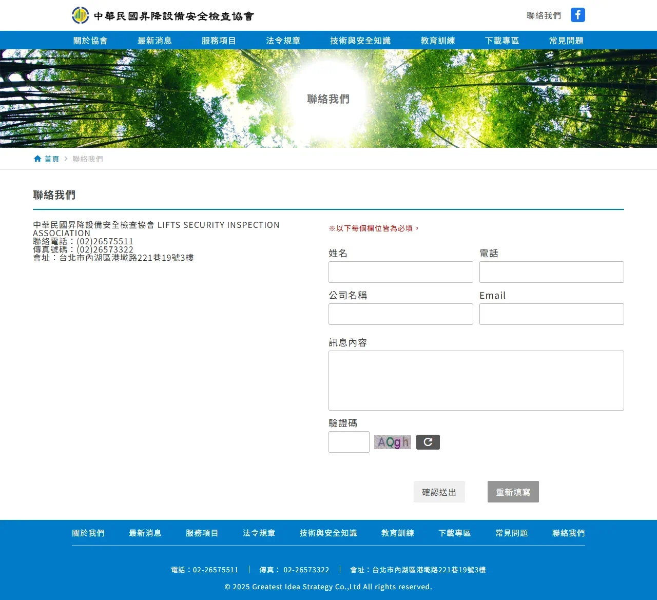Image resolution: width=657 pixels, height=600 pixels.
Task: Select 服務項目 from the top menu
Action: 220,40
